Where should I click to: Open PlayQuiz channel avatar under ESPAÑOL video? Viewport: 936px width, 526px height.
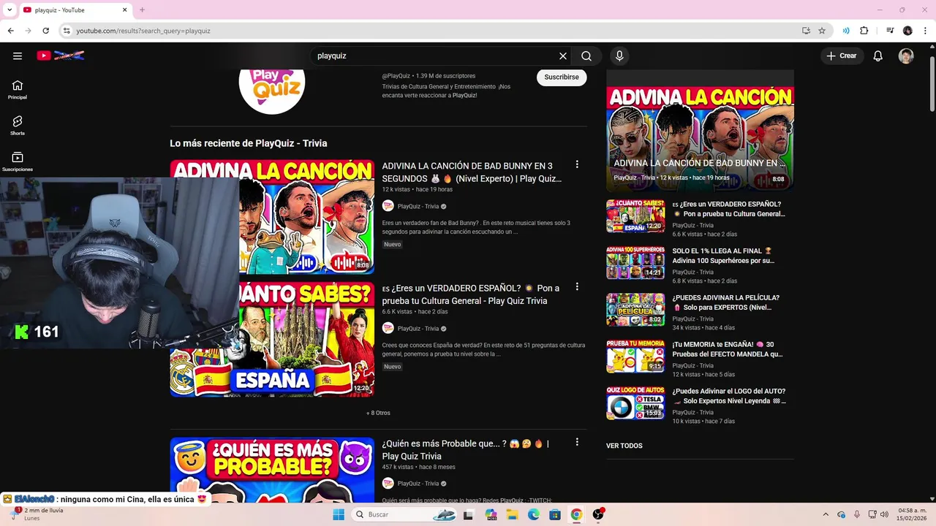388,328
